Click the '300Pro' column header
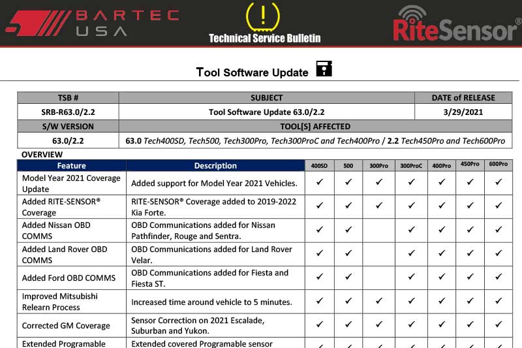The height and width of the screenshot is (348, 522). click(x=379, y=165)
